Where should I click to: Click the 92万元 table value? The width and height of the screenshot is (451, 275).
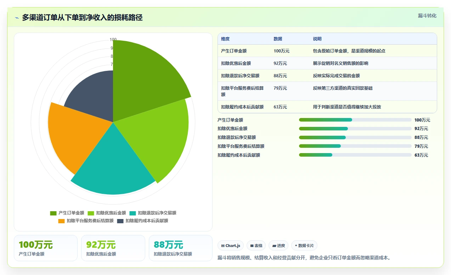pyautogui.click(x=280, y=63)
